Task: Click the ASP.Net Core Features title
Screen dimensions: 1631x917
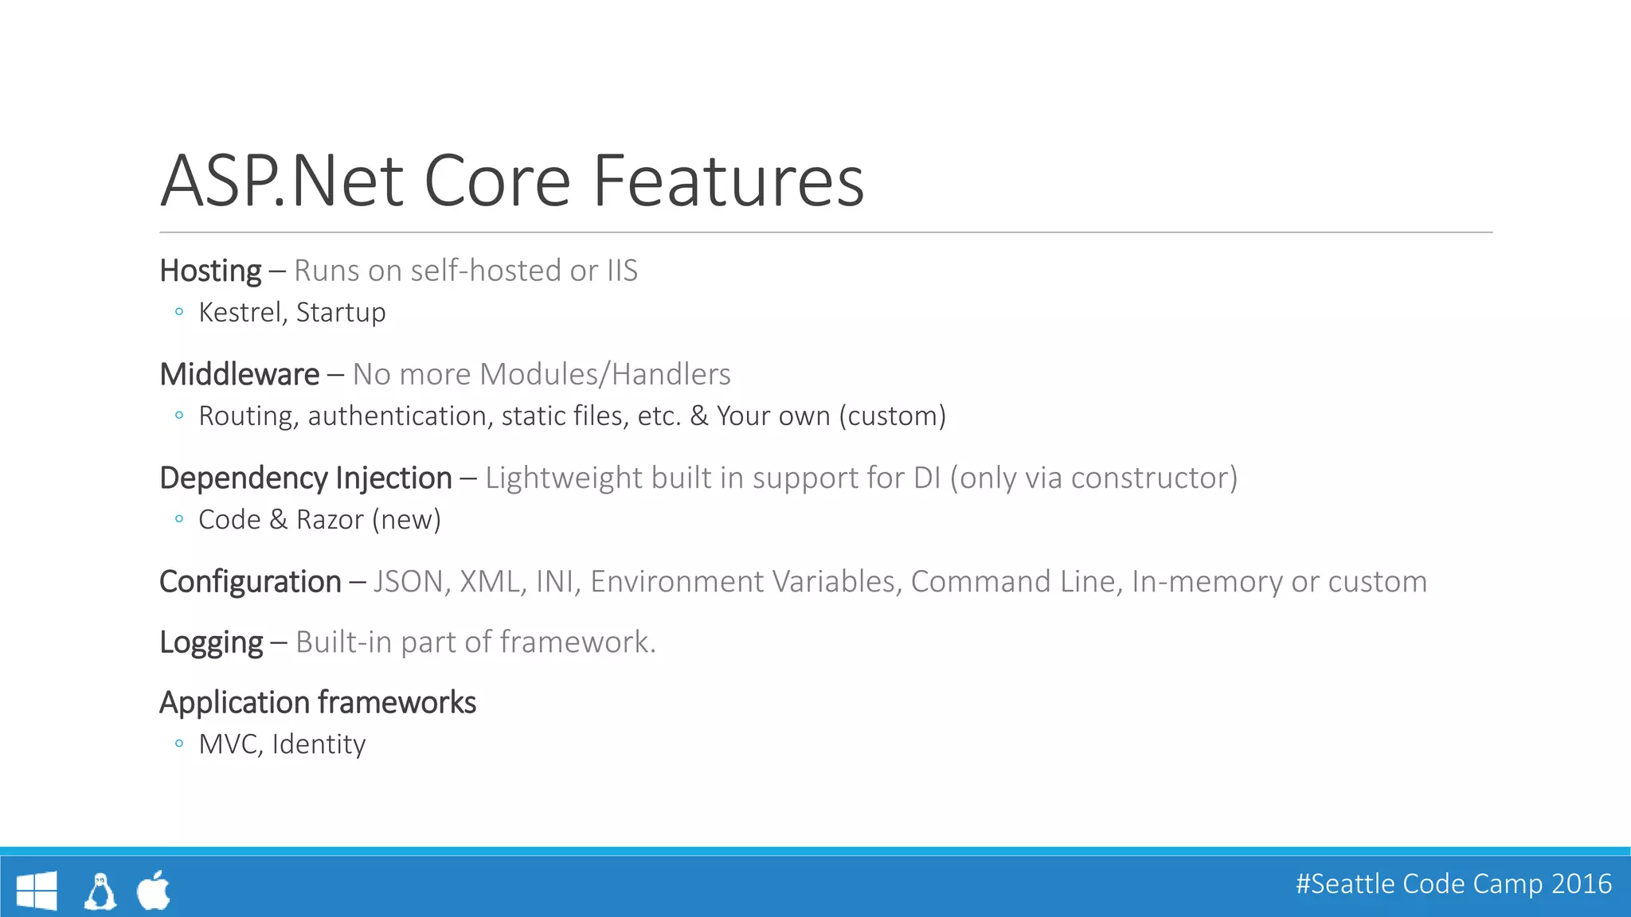Action: (x=512, y=181)
